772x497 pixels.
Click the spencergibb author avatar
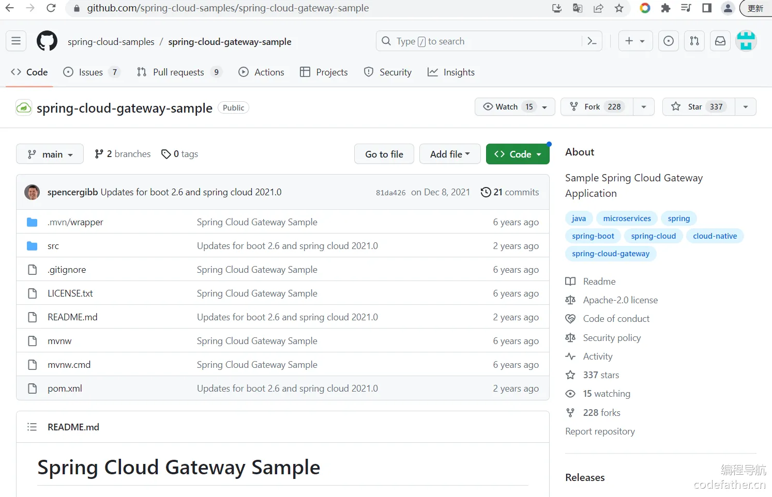pyautogui.click(x=32, y=192)
